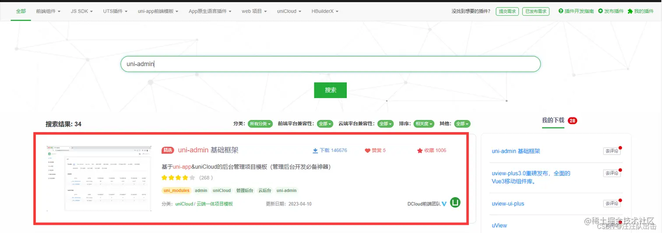Open the 云端一体项目模板 category link
Screen dimensions: 662x233
(x=215, y=204)
